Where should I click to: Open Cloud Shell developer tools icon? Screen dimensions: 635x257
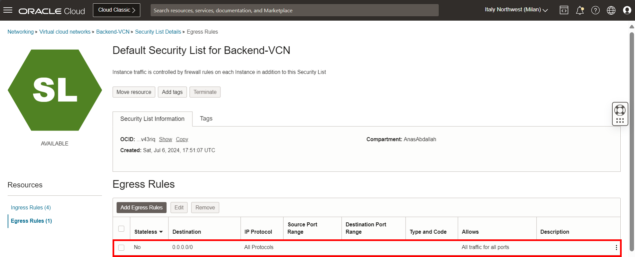564,10
